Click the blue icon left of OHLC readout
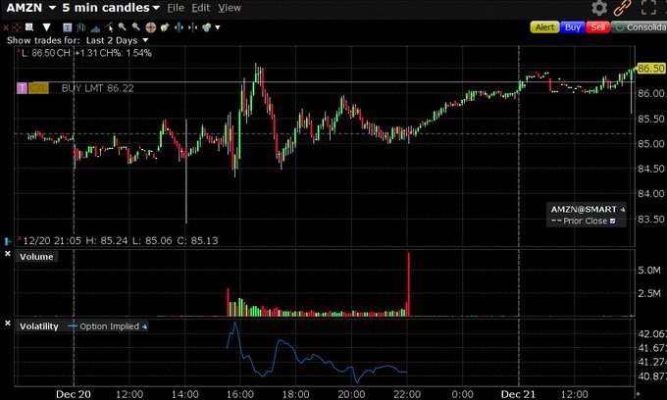Viewport: 667px width, 400px height. click(8, 241)
